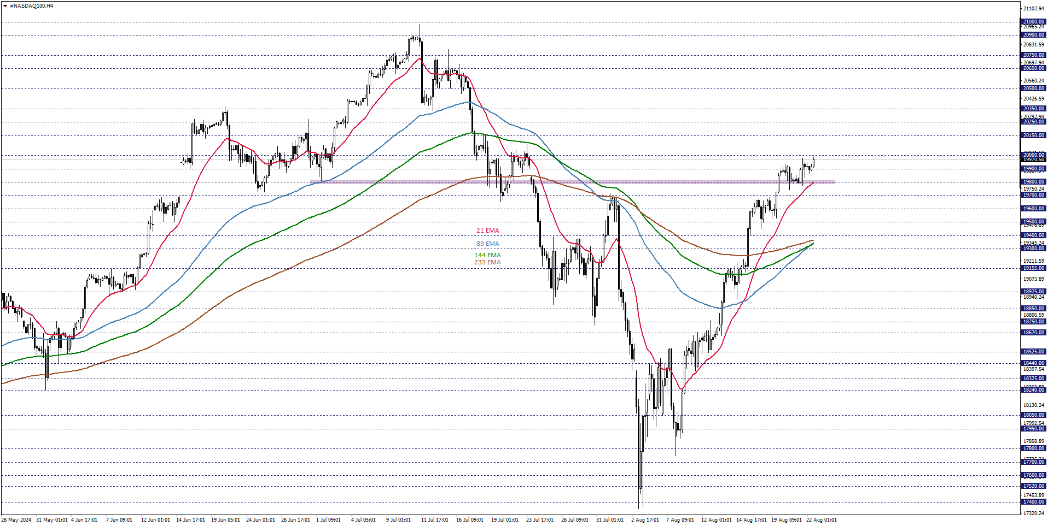The image size is (1048, 526).
Task: Click the 19300.00 level price tag
Action: [1033, 249]
